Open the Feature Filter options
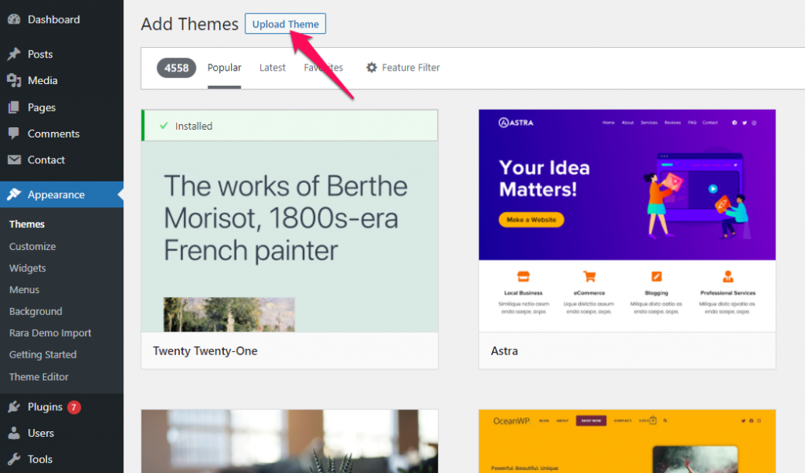 point(403,68)
